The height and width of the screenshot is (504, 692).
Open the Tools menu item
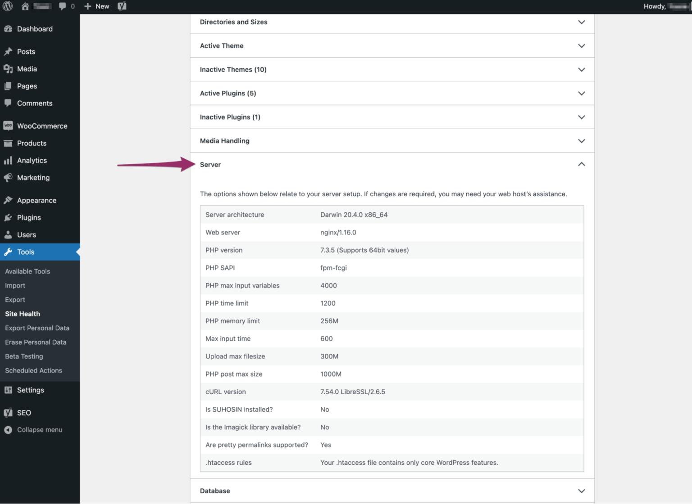click(x=40, y=252)
